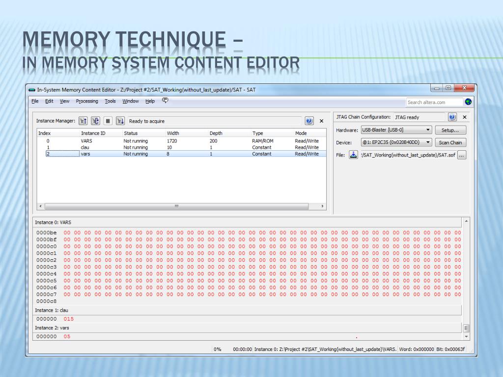
Task: Close the Instance Manager panel
Action: (x=321, y=121)
